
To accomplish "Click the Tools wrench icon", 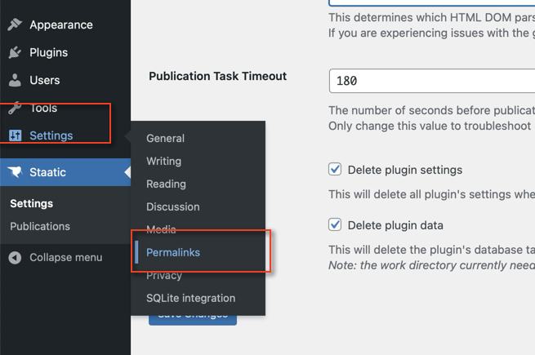I will click(x=15, y=108).
